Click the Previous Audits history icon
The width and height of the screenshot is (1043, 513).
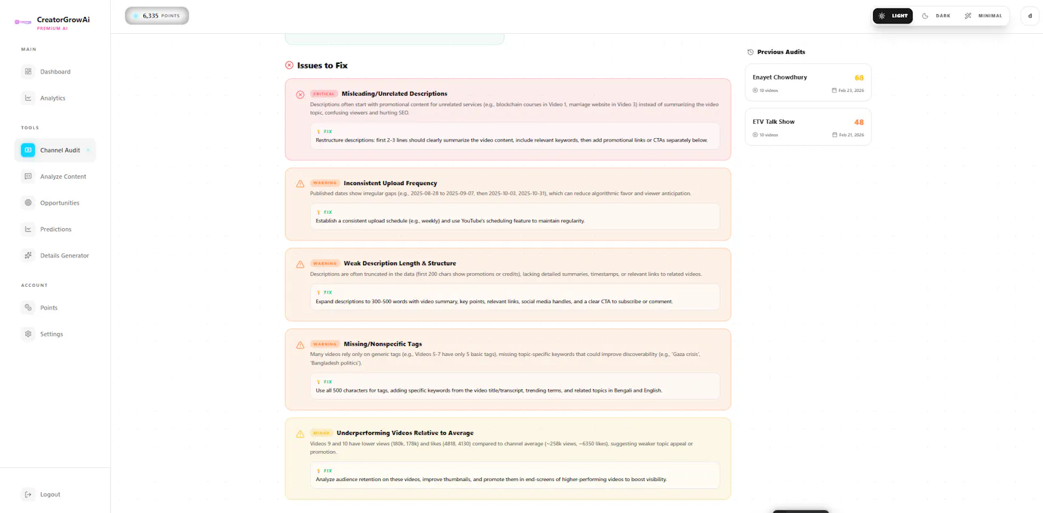[750, 52]
